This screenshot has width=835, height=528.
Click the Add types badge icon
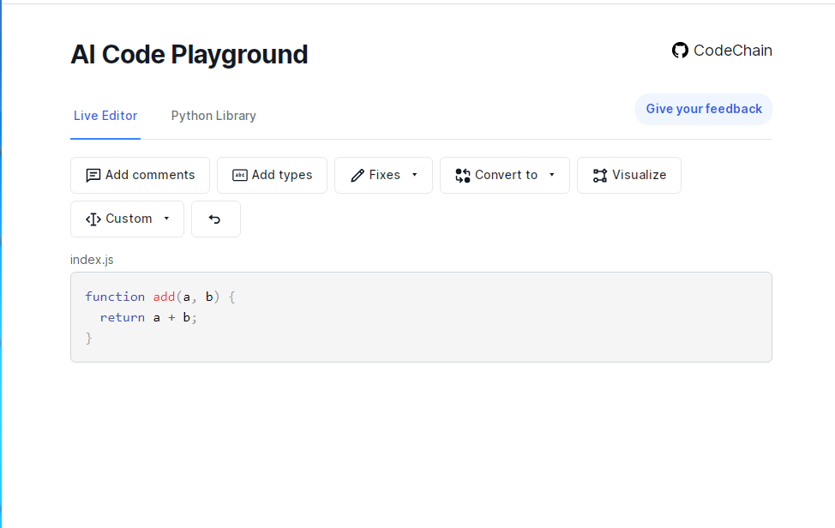(240, 175)
